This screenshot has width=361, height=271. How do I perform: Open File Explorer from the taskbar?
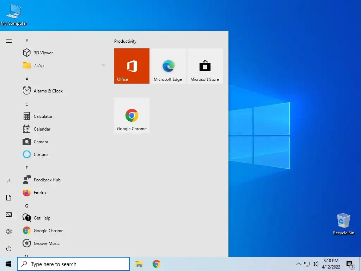click(139, 264)
